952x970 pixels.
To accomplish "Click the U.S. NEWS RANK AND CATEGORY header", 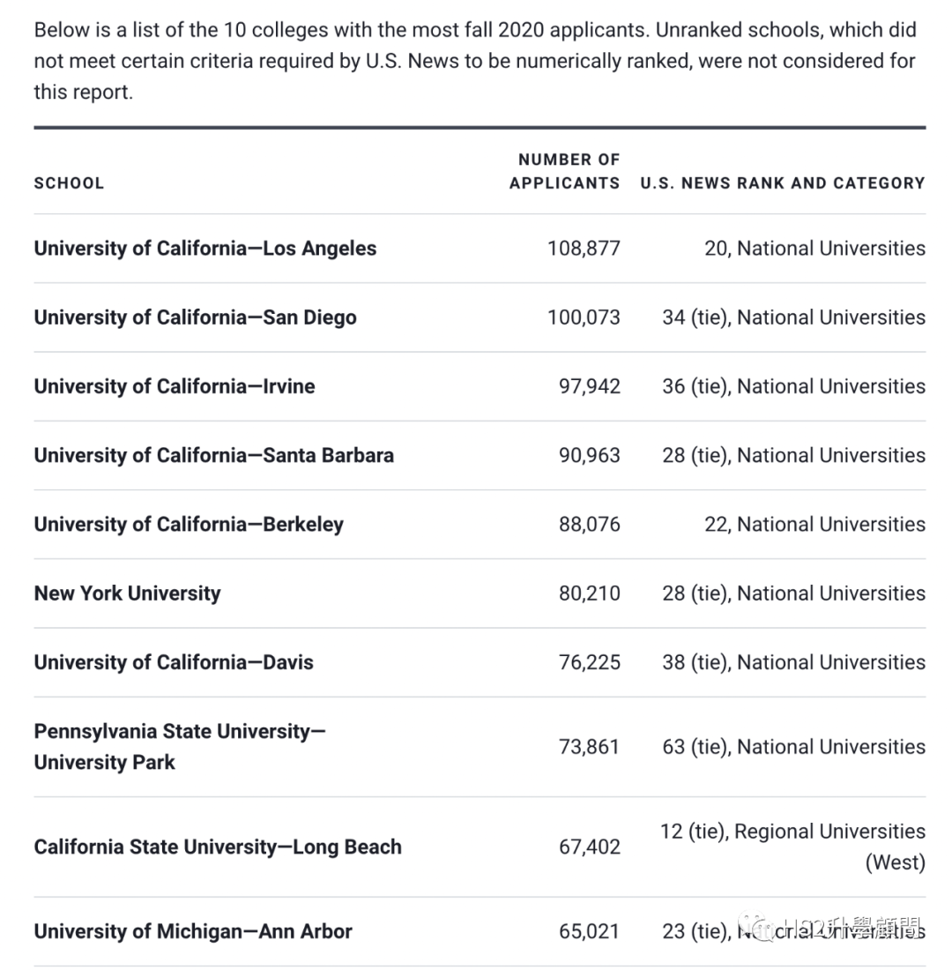I will click(x=782, y=183).
